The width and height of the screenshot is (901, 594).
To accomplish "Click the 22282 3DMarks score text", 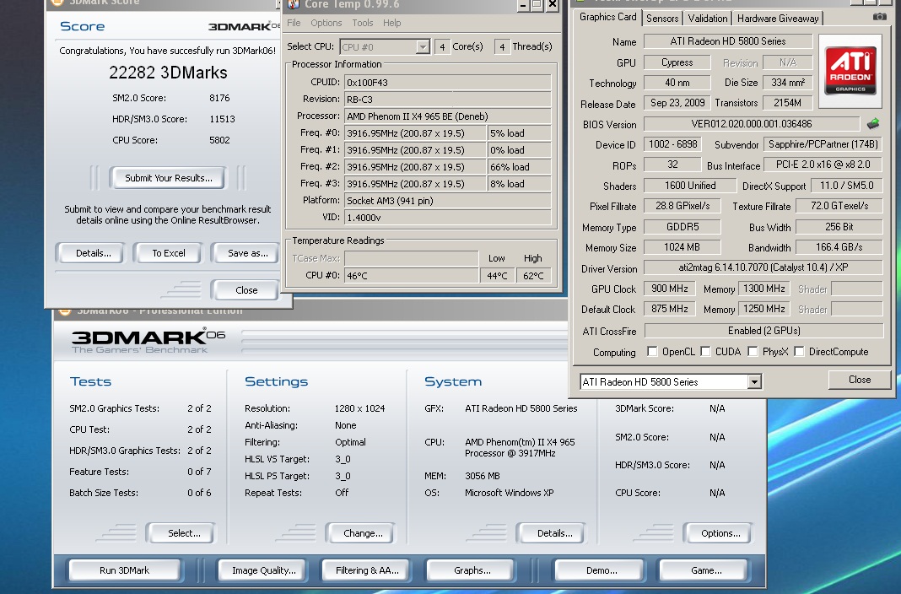I will point(168,73).
